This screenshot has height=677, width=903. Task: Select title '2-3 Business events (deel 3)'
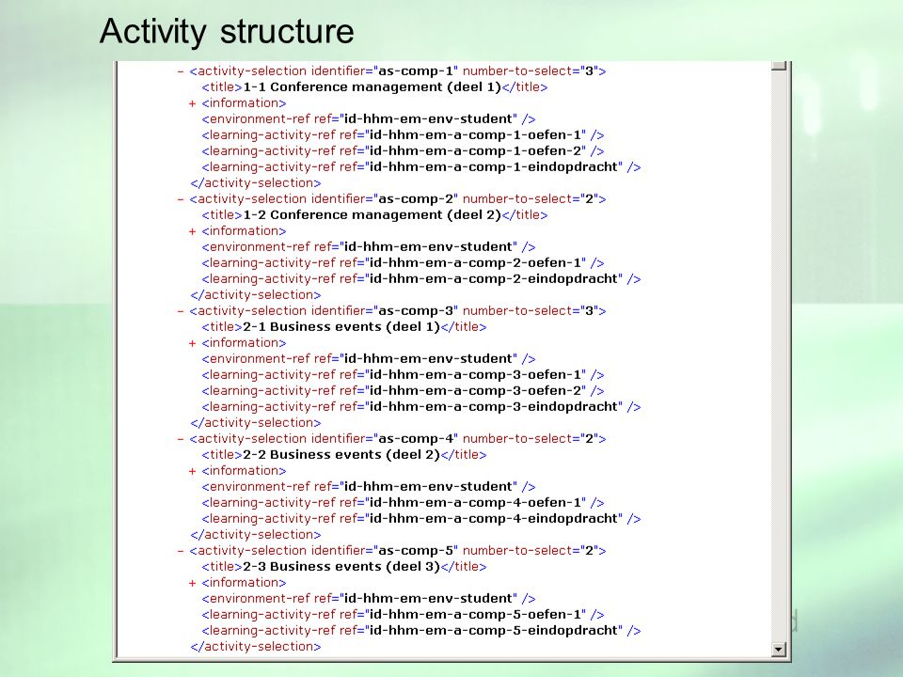click(341, 566)
